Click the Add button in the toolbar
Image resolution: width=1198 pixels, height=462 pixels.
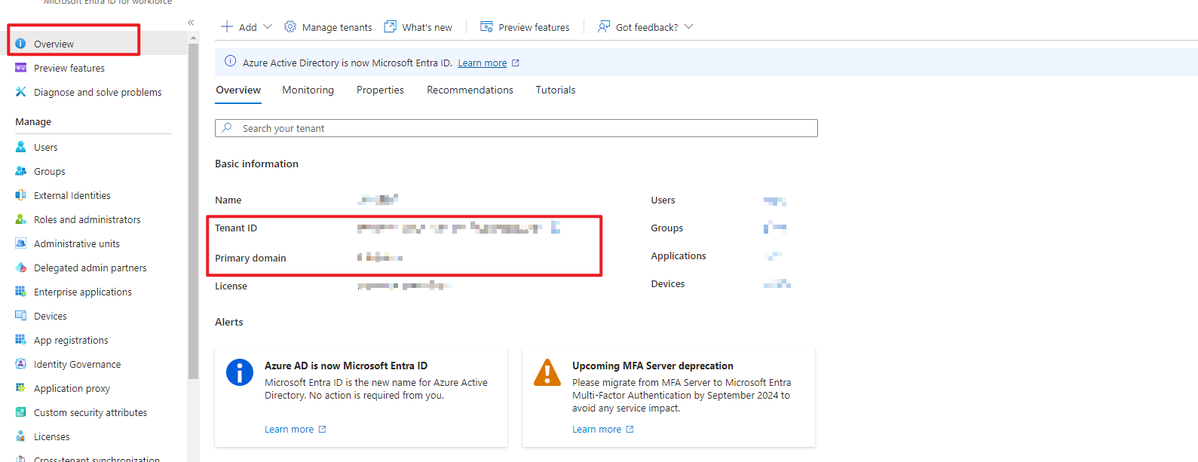point(247,27)
